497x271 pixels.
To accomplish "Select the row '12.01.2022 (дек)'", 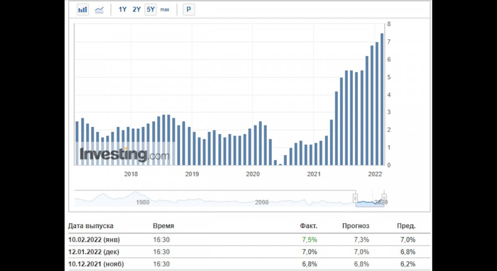I will (x=249, y=252).
